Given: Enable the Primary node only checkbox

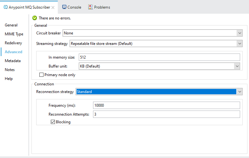Looking at the screenshot, I should 41,75.
